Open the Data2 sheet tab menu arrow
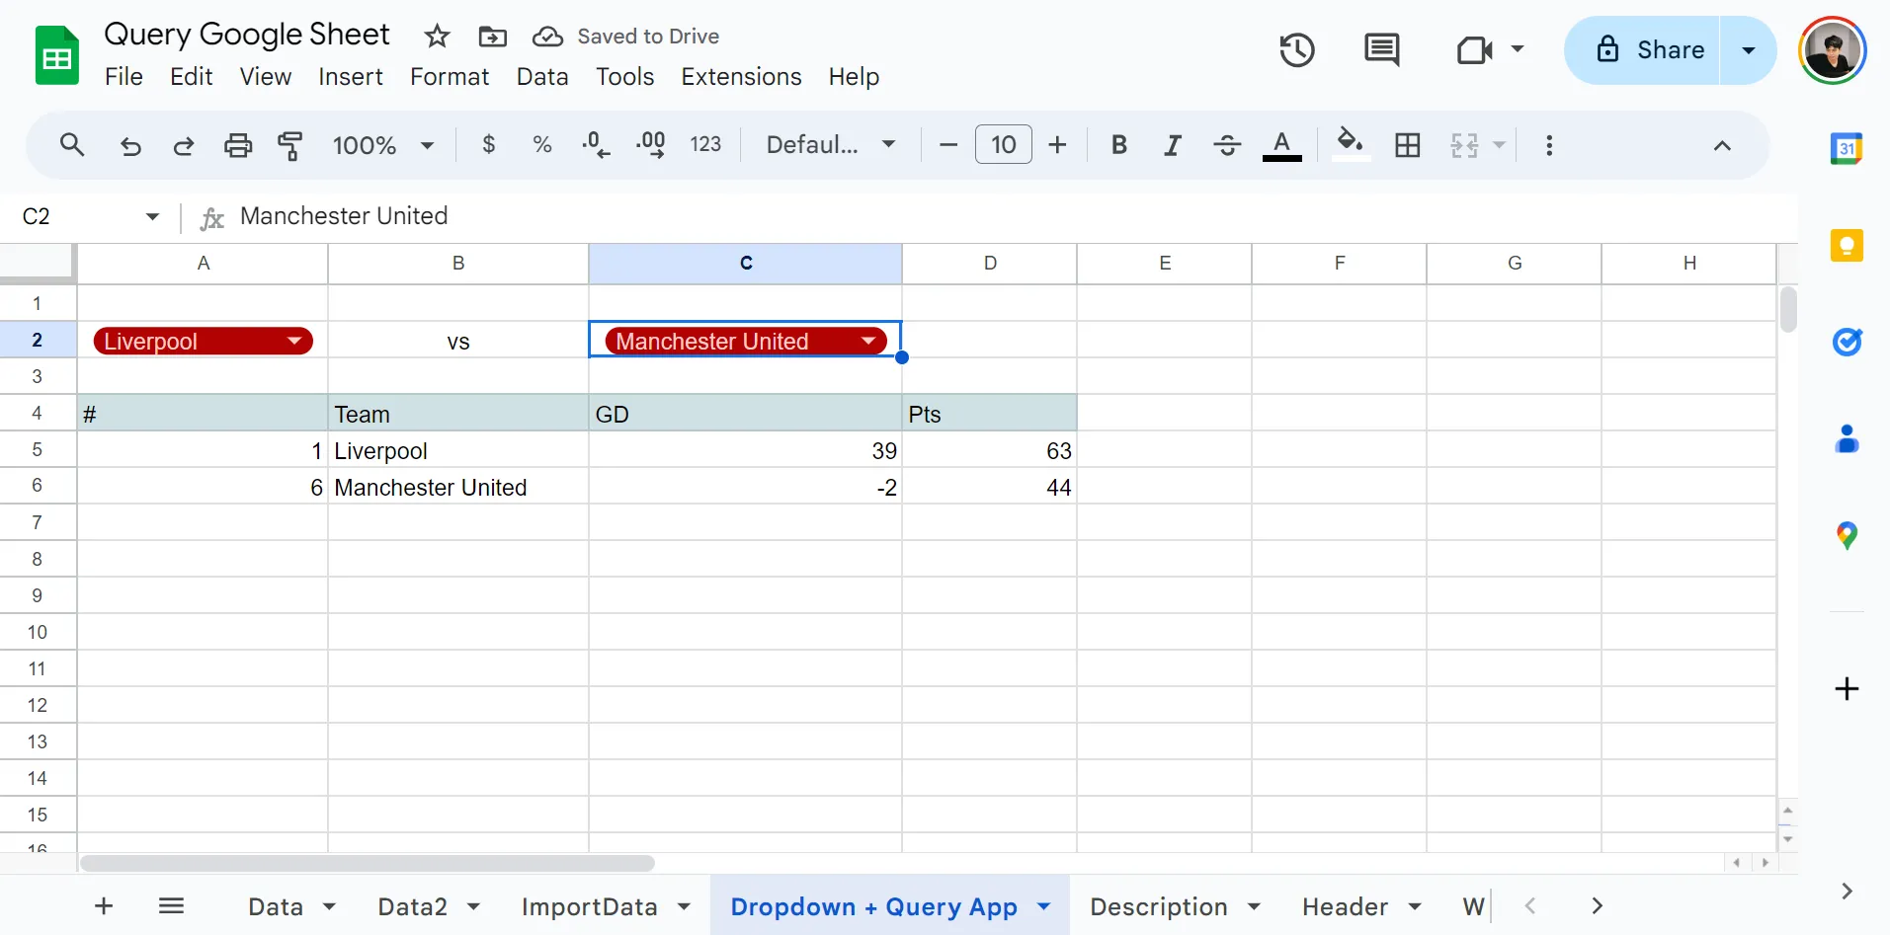 tap(473, 905)
